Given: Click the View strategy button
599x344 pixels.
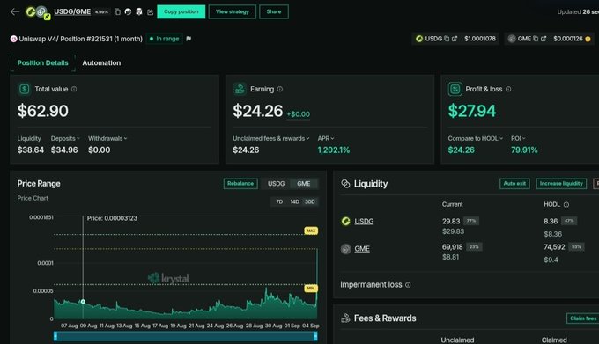Looking at the screenshot, I should 233,11.
